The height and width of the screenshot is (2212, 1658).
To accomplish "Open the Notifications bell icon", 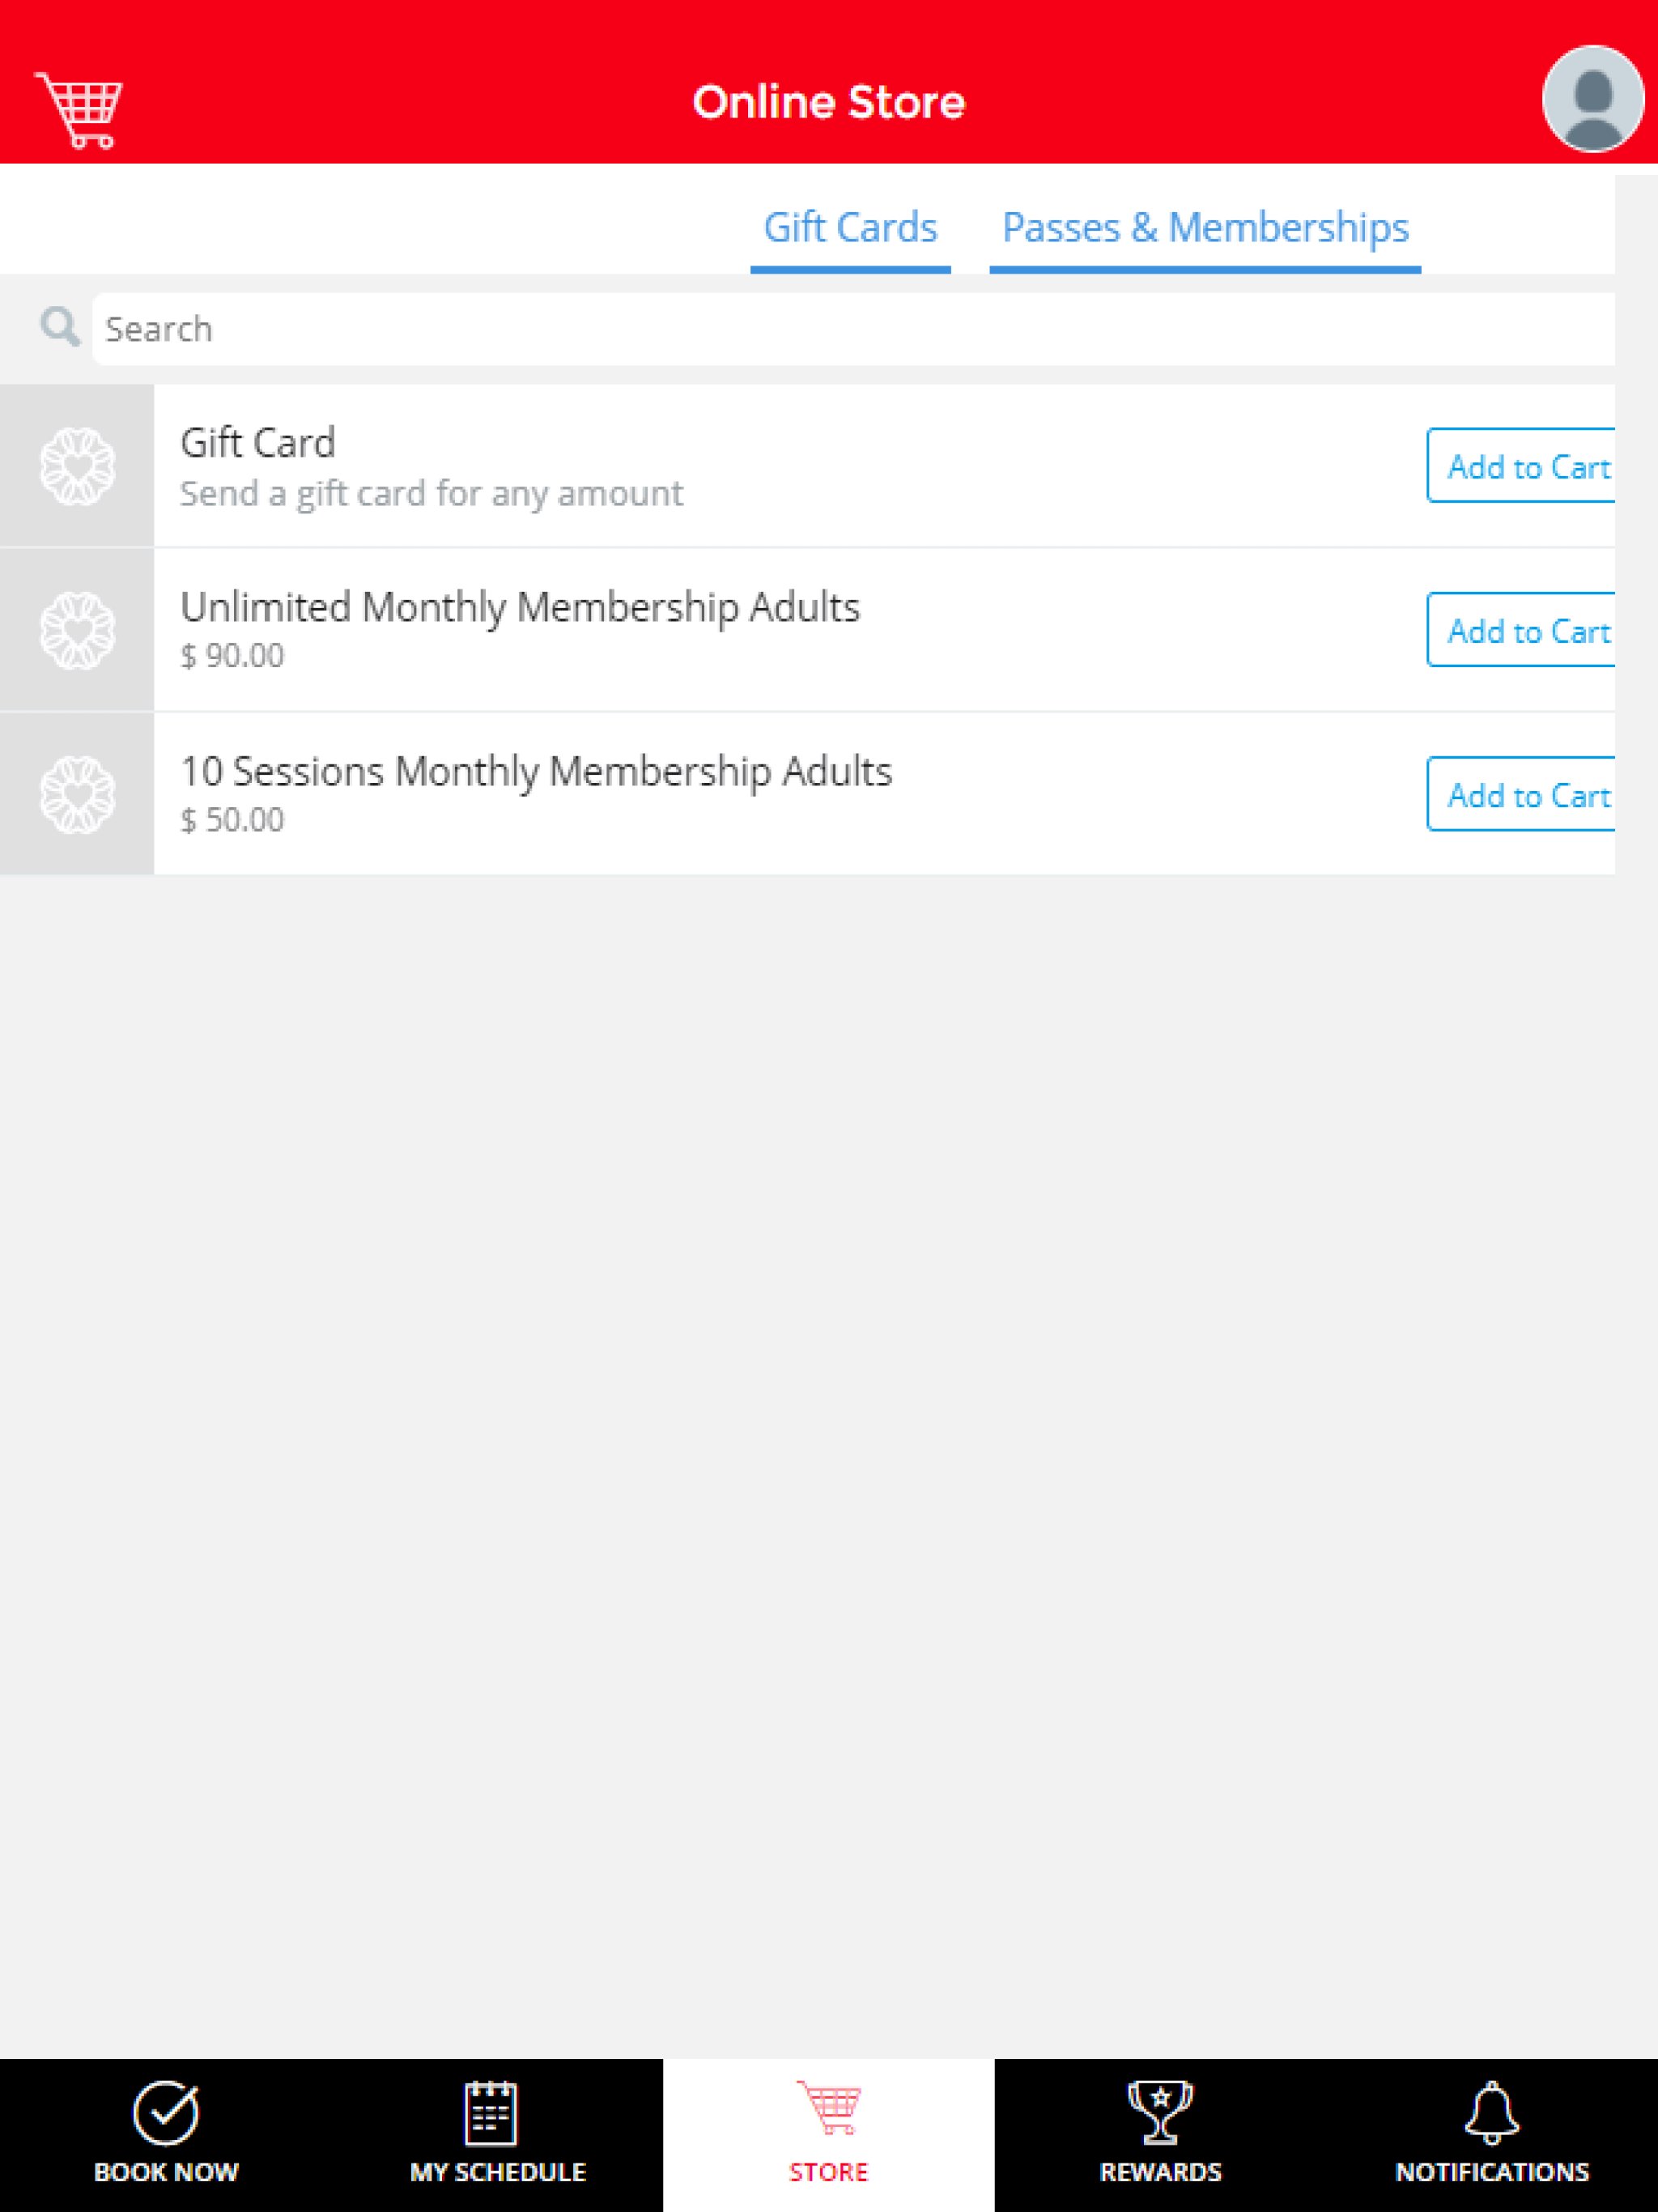I will pos(1492,2112).
